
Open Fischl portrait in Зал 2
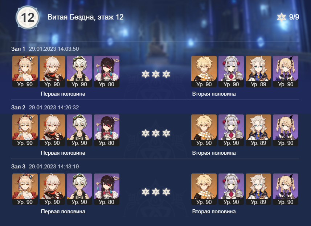(286, 130)
